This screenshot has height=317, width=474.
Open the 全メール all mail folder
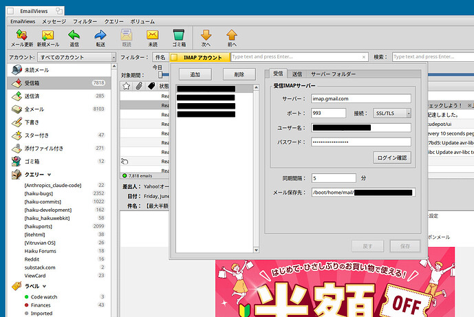coord(59,109)
